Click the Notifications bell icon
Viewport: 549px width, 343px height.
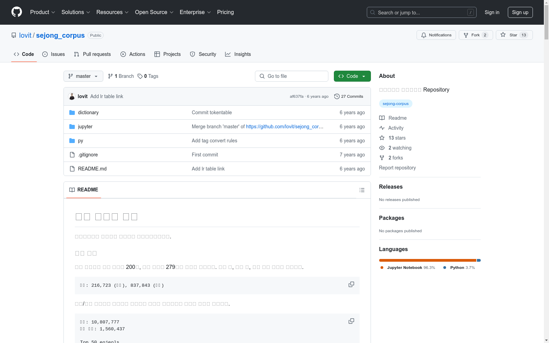click(424, 35)
